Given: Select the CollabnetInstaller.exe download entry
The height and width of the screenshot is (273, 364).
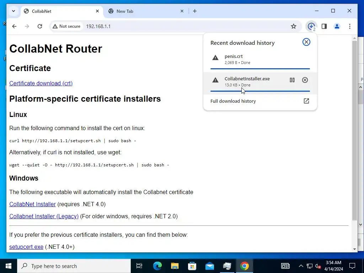Looking at the screenshot, I should point(260,83).
